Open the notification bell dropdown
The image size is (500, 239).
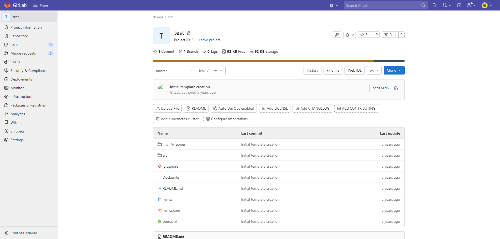[x=350, y=35]
